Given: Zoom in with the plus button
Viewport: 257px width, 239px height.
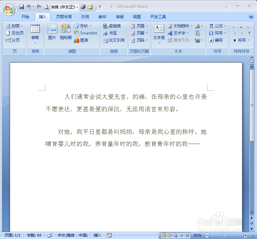Looking at the screenshot, I should [x=246, y=235].
